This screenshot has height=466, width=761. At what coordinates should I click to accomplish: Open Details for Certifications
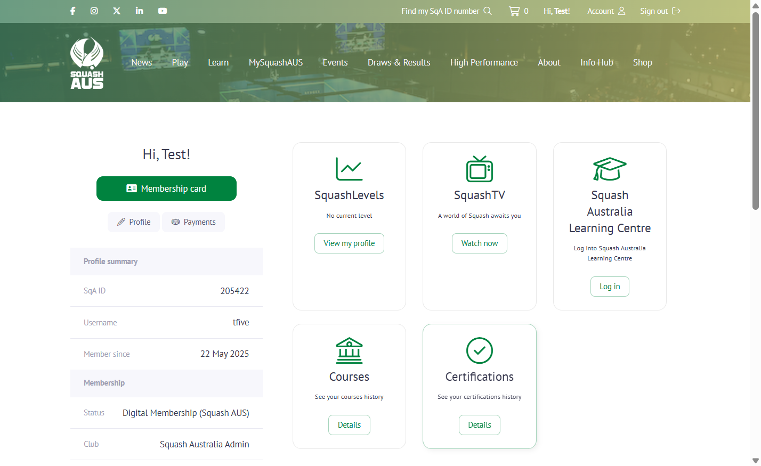(x=480, y=425)
